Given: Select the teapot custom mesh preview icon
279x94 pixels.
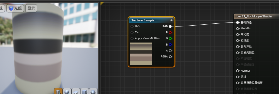Looking at the screenshot, I should (x=93, y=91).
